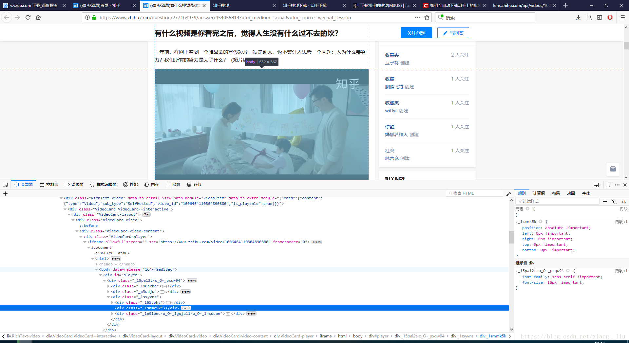Toggle the browser sidebar icon
629x343 pixels.
pyautogui.click(x=600, y=17)
